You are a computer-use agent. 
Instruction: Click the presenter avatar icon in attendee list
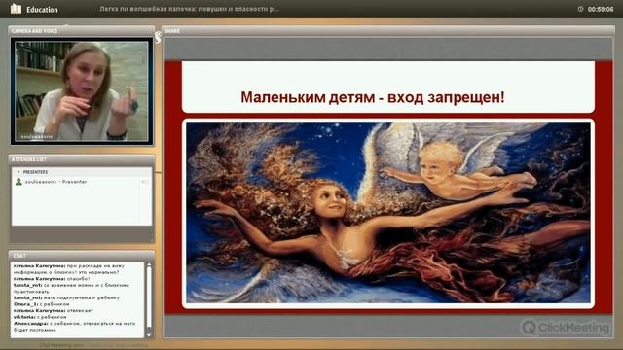pyautogui.click(x=18, y=182)
